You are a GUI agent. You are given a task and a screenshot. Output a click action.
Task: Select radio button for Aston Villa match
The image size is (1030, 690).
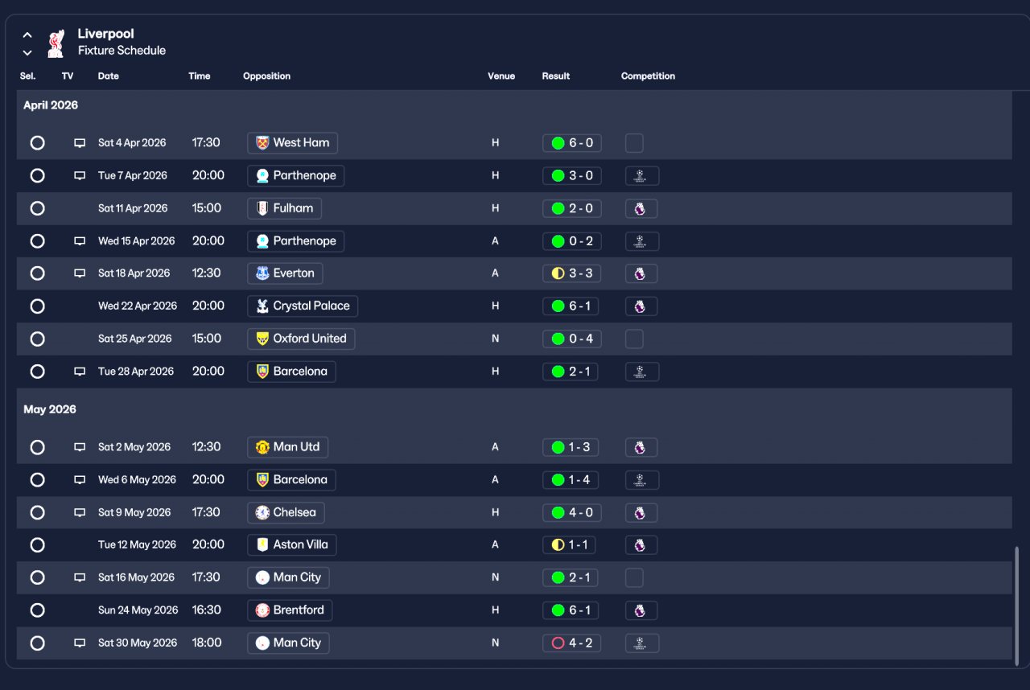[x=37, y=545]
